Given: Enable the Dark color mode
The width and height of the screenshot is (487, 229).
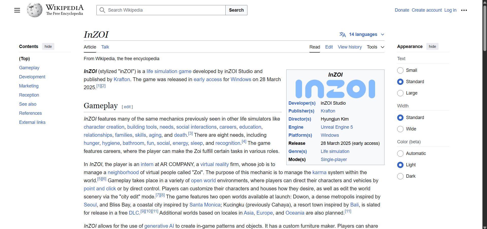Looking at the screenshot, I should click(400, 176).
